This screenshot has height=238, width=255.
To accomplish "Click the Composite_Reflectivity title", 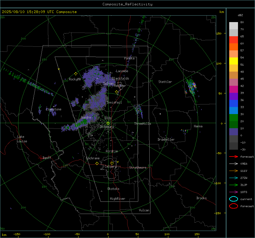I will [127, 4].
